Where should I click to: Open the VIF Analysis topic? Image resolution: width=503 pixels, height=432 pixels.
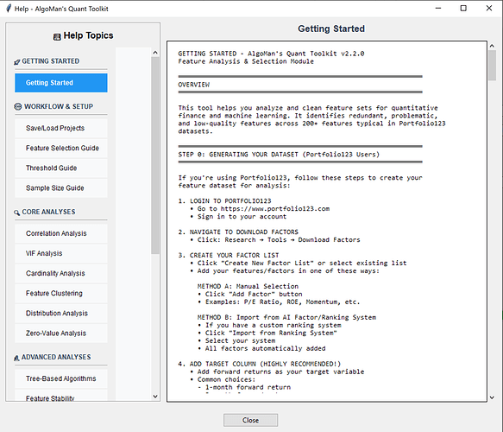[61, 253]
